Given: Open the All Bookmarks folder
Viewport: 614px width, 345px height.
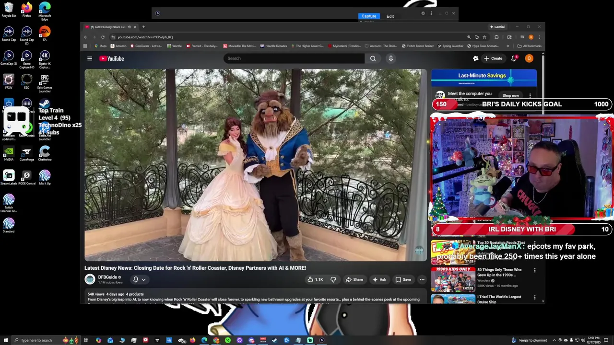Looking at the screenshot, I should pos(529,46).
